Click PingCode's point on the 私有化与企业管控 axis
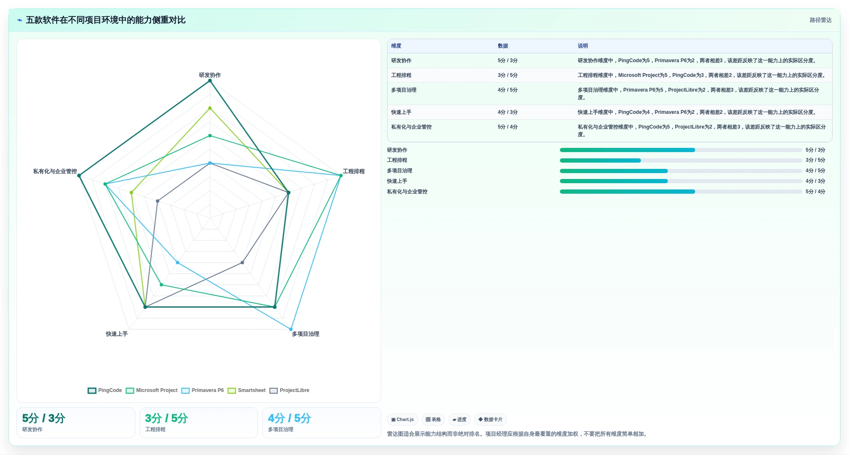This screenshot has height=455, width=849. click(x=79, y=176)
